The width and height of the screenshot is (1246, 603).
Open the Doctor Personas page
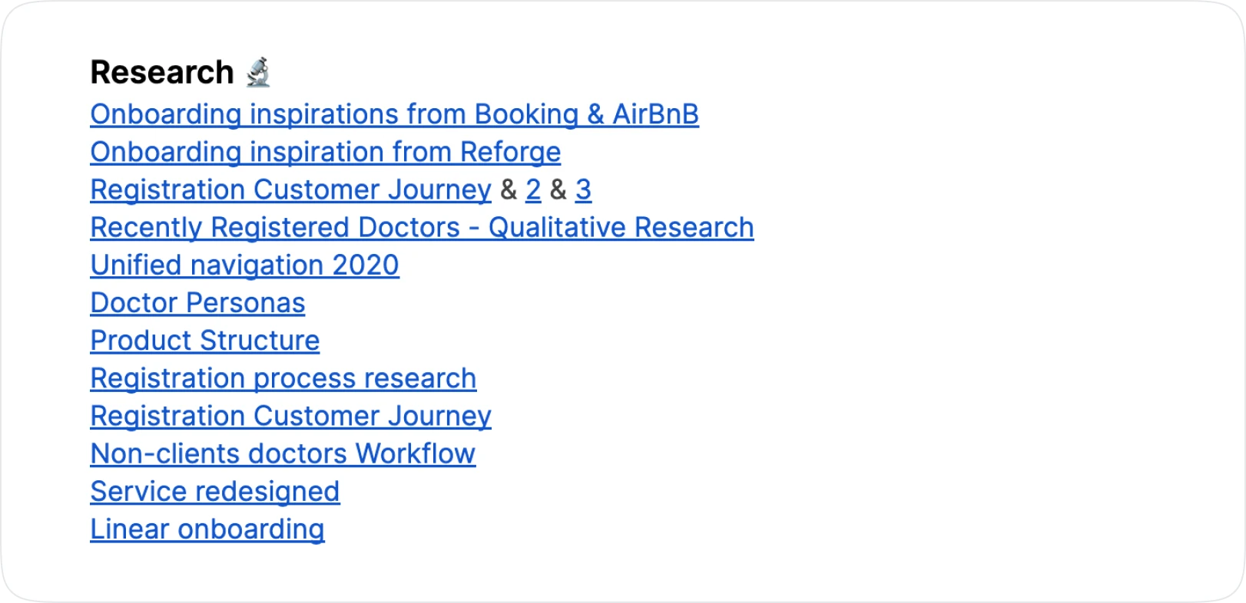(x=197, y=302)
